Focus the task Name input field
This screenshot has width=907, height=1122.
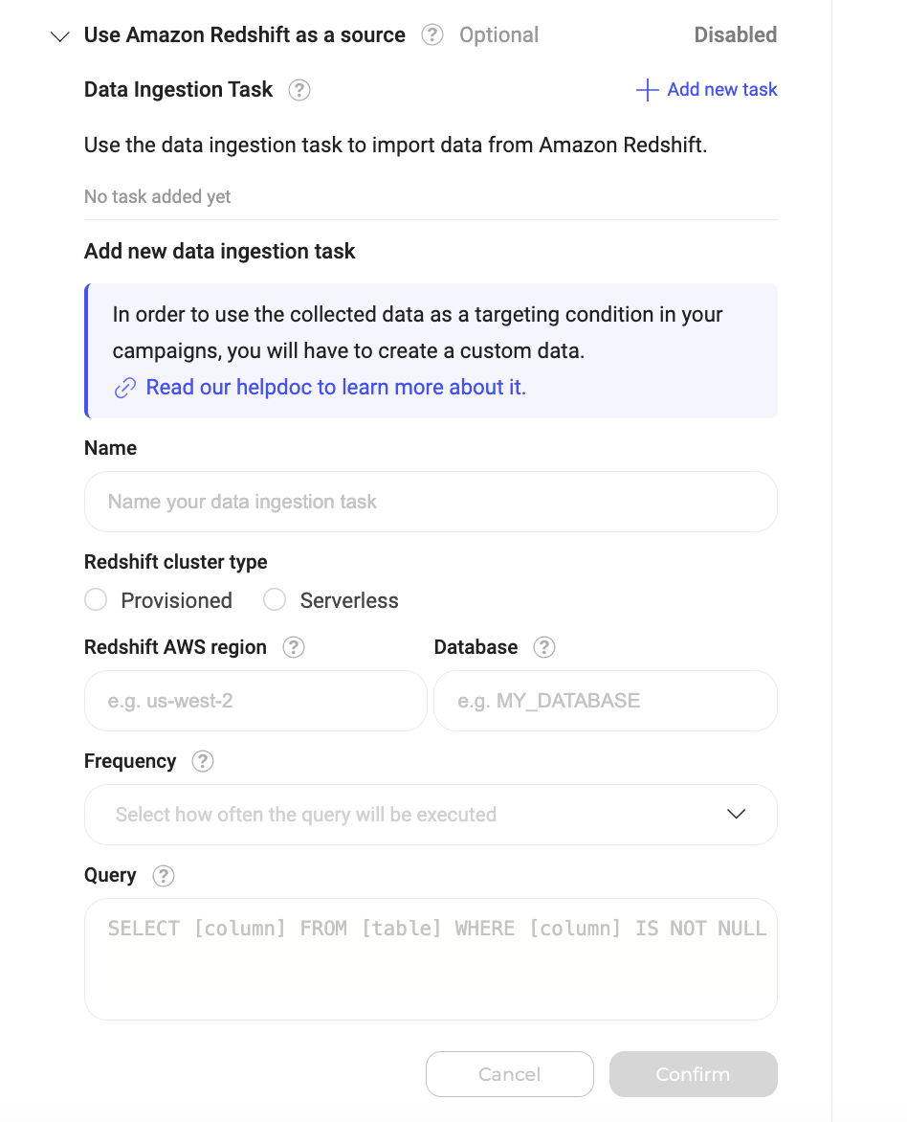point(431,502)
